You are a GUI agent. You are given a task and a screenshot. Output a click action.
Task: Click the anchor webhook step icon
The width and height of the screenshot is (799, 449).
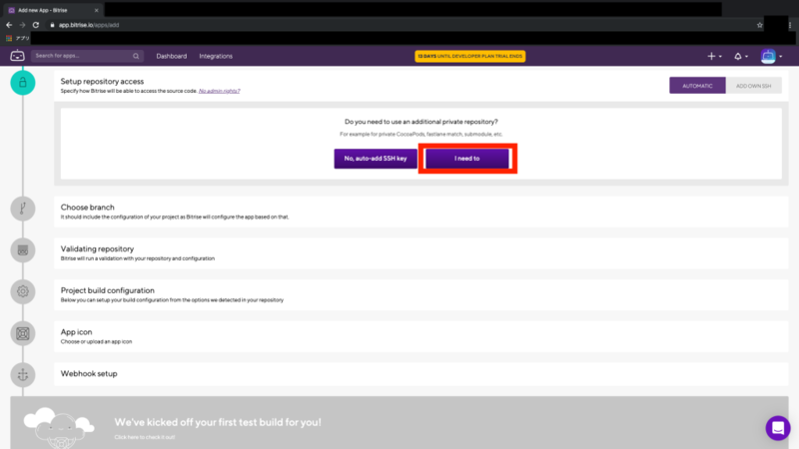[x=23, y=375]
